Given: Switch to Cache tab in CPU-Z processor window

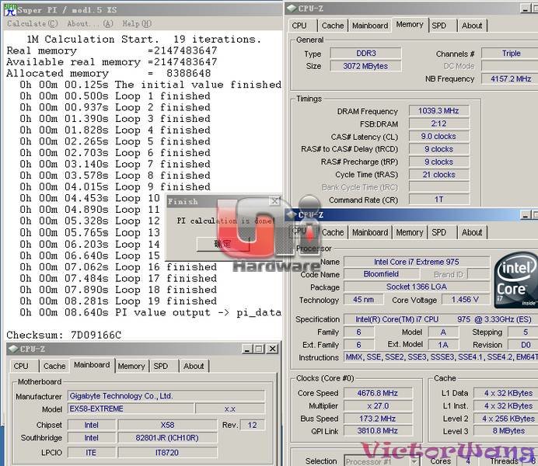Looking at the screenshot, I should 333,232.
